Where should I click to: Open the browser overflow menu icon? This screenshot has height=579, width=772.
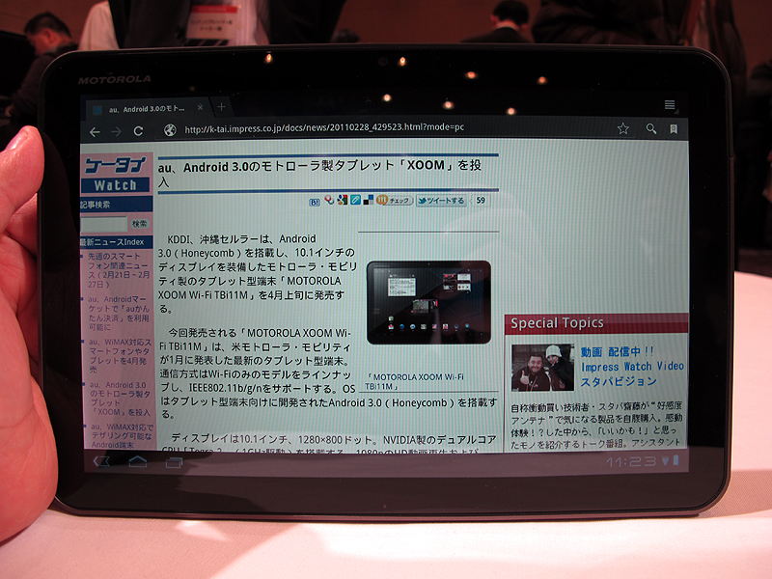tap(669, 104)
